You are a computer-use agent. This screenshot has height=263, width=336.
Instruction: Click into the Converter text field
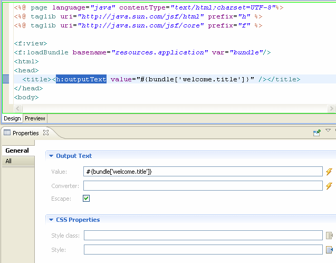203,185
